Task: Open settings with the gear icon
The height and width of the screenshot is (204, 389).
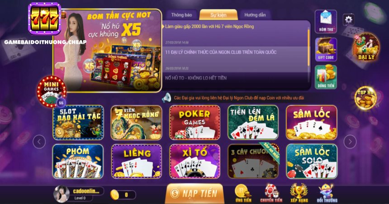Action: pos(349,19)
